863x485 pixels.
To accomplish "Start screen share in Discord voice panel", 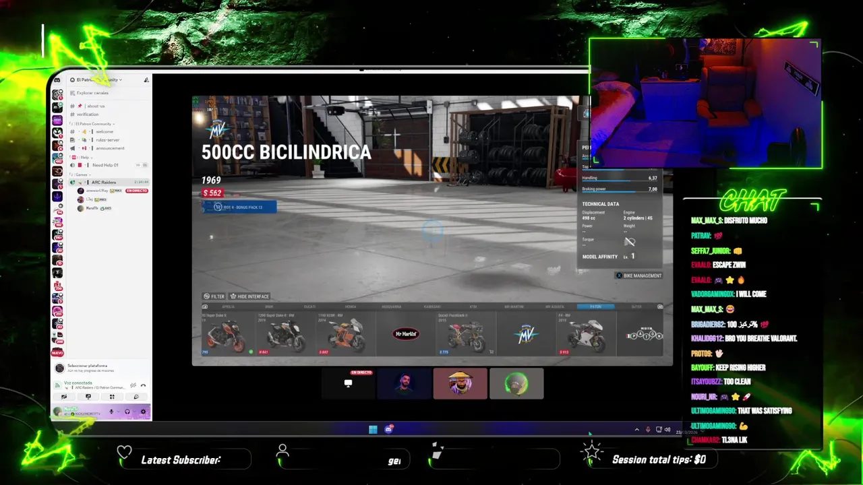I will [88, 397].
